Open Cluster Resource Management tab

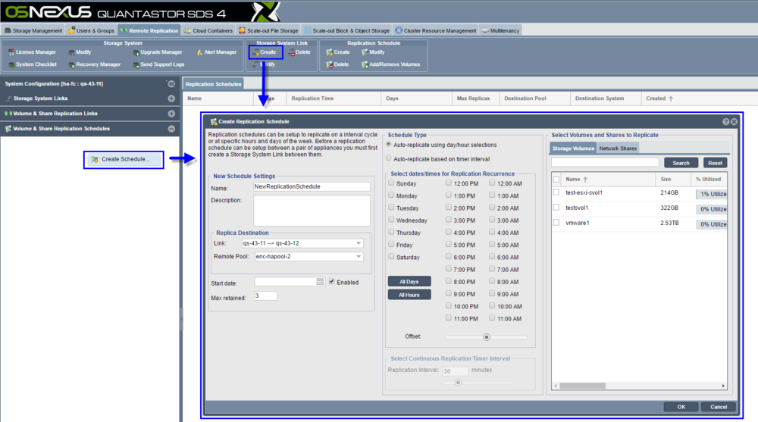pos(436,30)
